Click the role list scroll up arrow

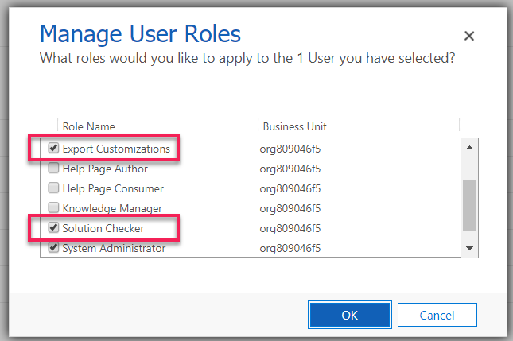click(x=470, y=148)
